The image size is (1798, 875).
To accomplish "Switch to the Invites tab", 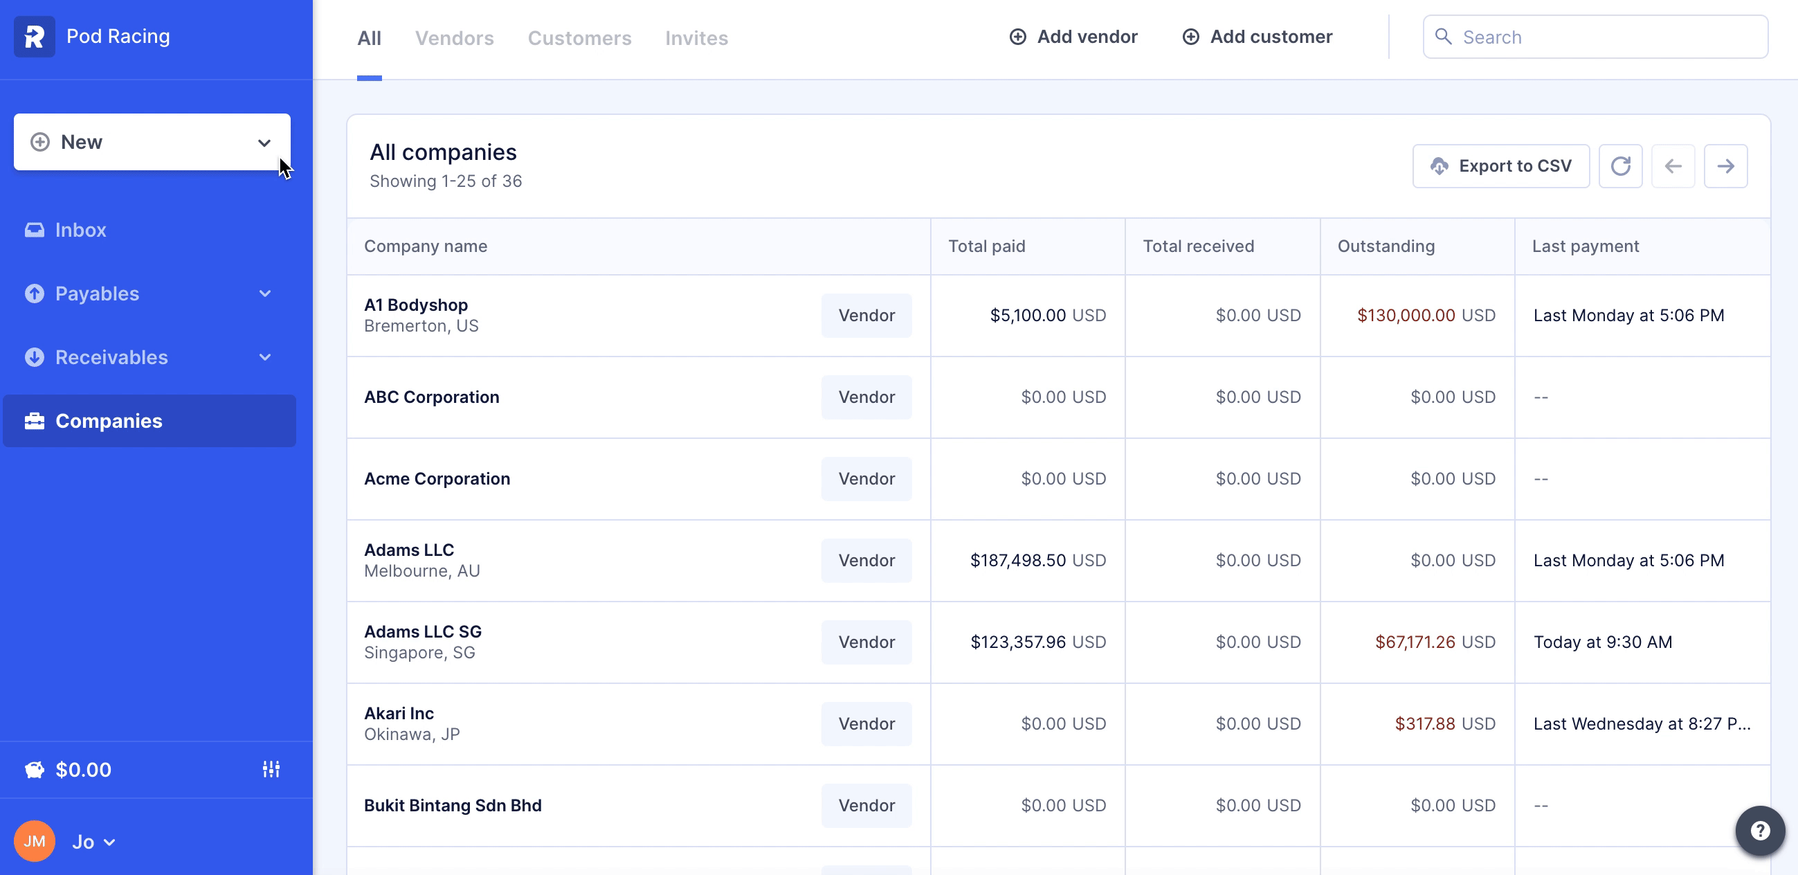I will pos(696,37).
